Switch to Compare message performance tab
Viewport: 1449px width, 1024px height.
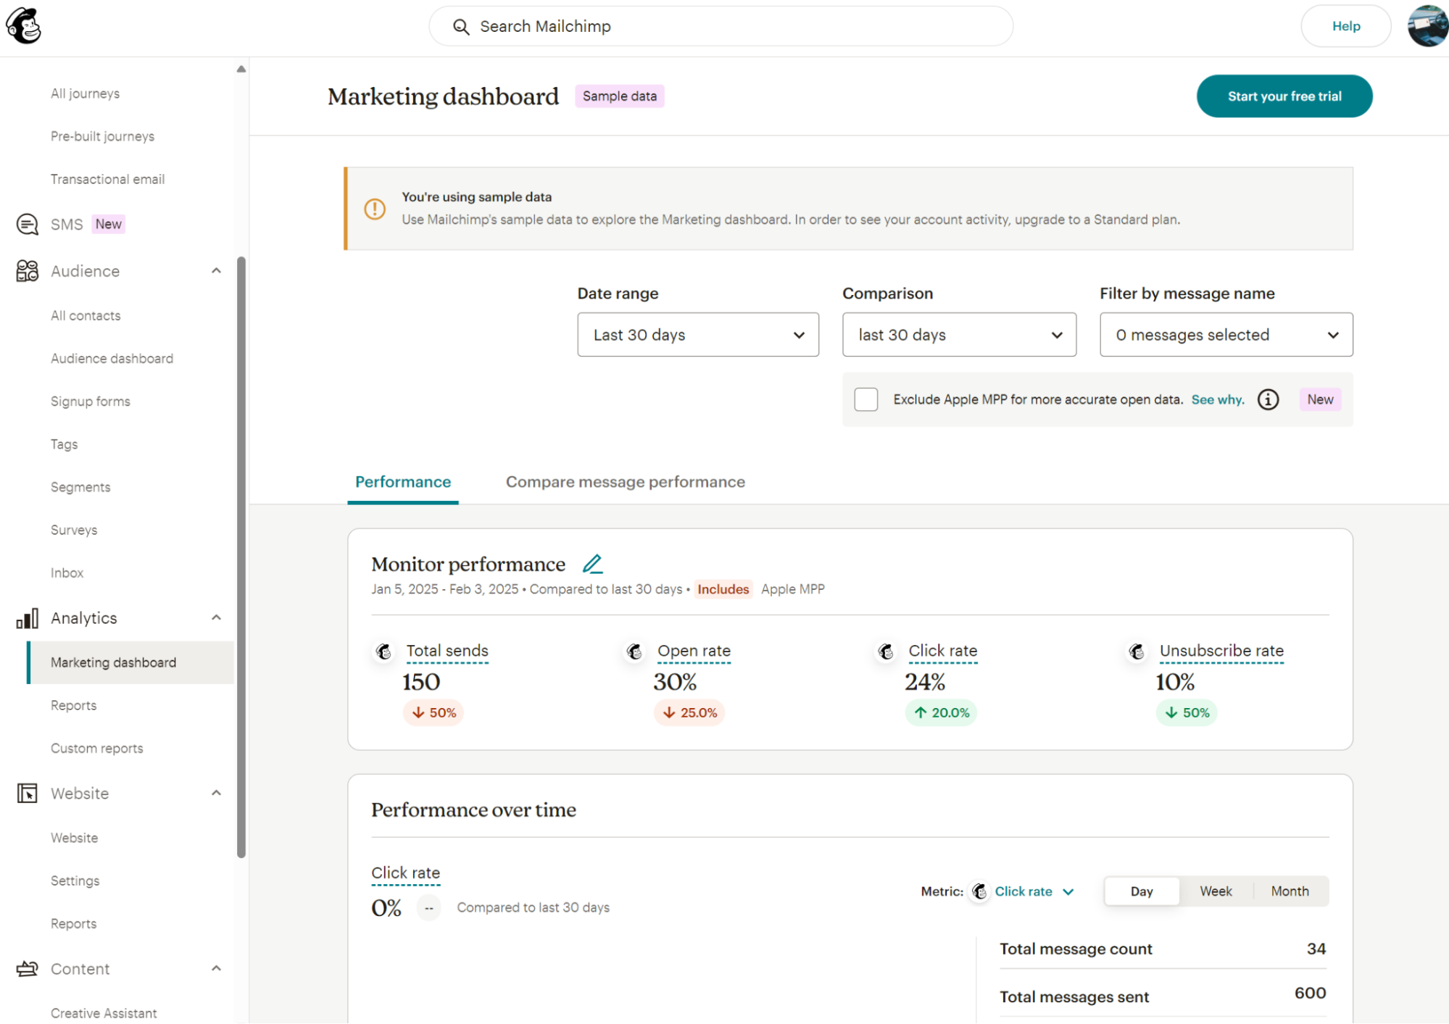click(625, 482)
